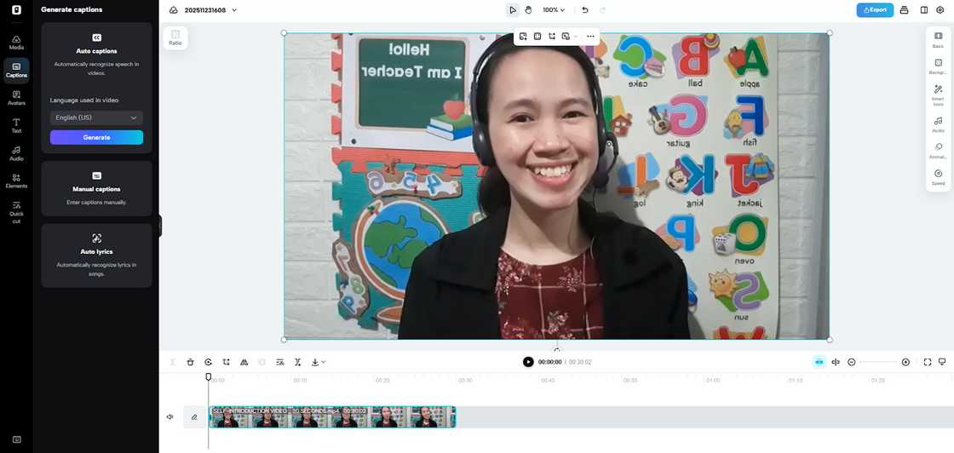Click the Smart tools icon
The width and height of the screenshot is (954, 453).
(x=938, y=93)
